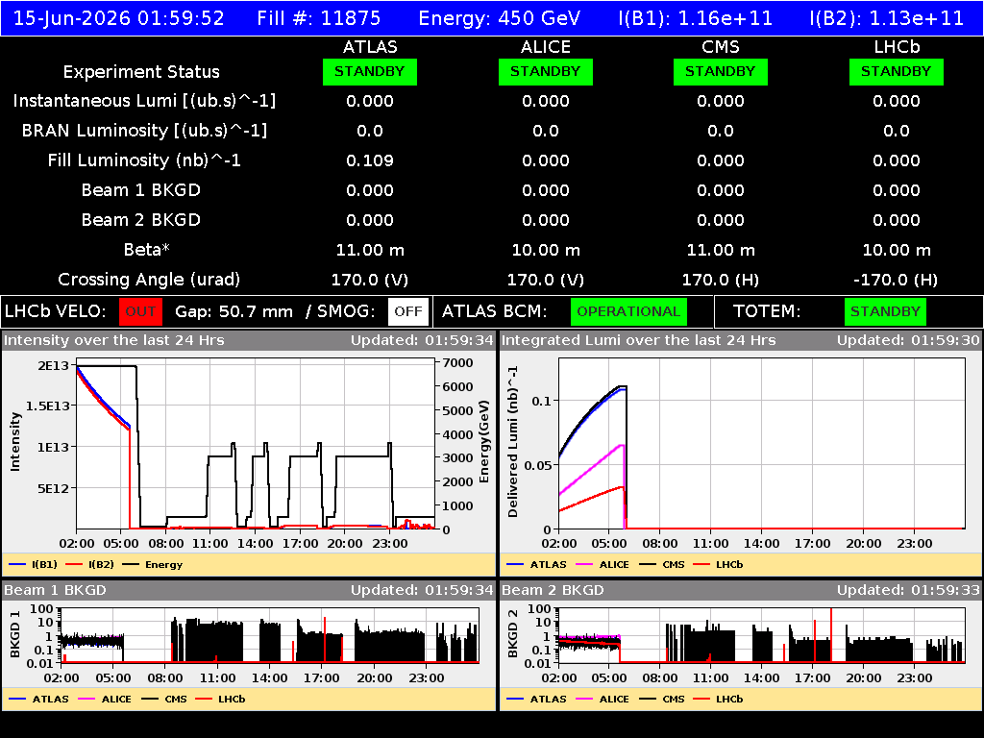The height and width of the screenshot is (738, 984).
Task: Click the ATLAS BCM OPERATIONAL badge
Action: point(628,312)
